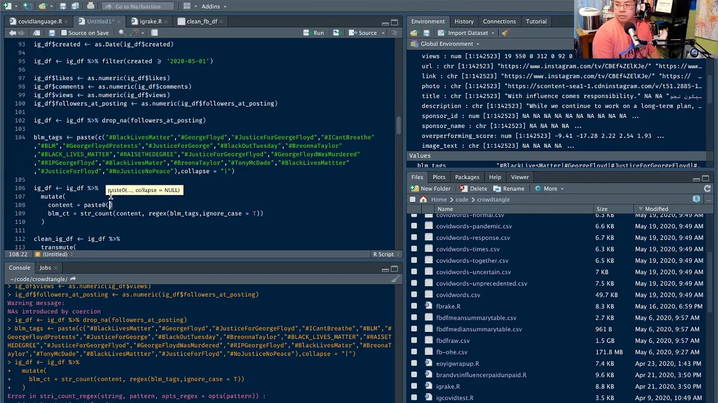Select checkbox for fb-ohe.csv
Viewport: 718px width, 403px height.
[414, 352]
